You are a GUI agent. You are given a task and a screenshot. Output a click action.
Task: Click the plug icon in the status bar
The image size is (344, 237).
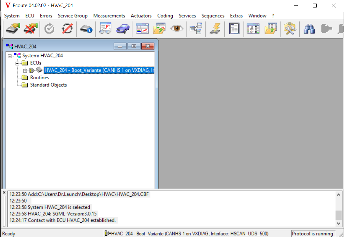pyautogui.click(x=107, y=233)
